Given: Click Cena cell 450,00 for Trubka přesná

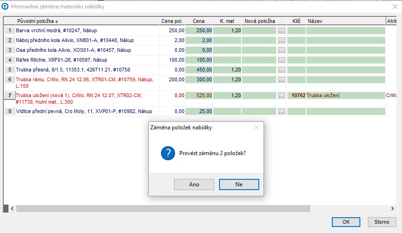Looking at the screenshot, I should [199, 70].
